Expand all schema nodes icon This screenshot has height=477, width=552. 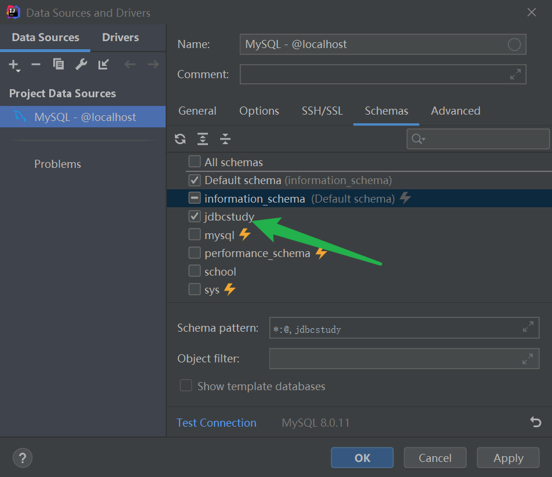203,139
